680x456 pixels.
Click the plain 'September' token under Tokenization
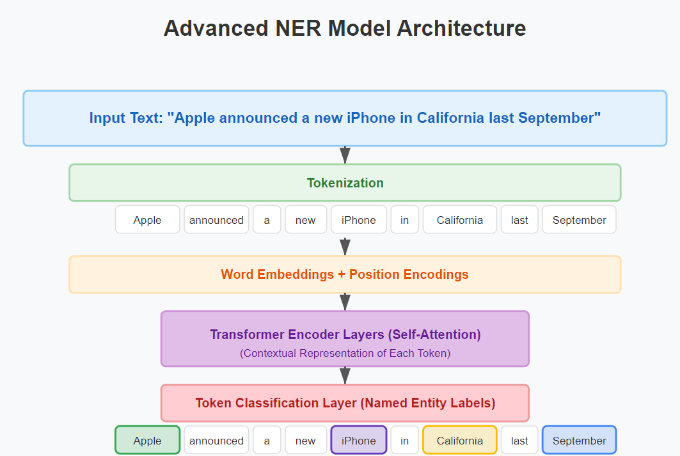click(x=580, y=220)
